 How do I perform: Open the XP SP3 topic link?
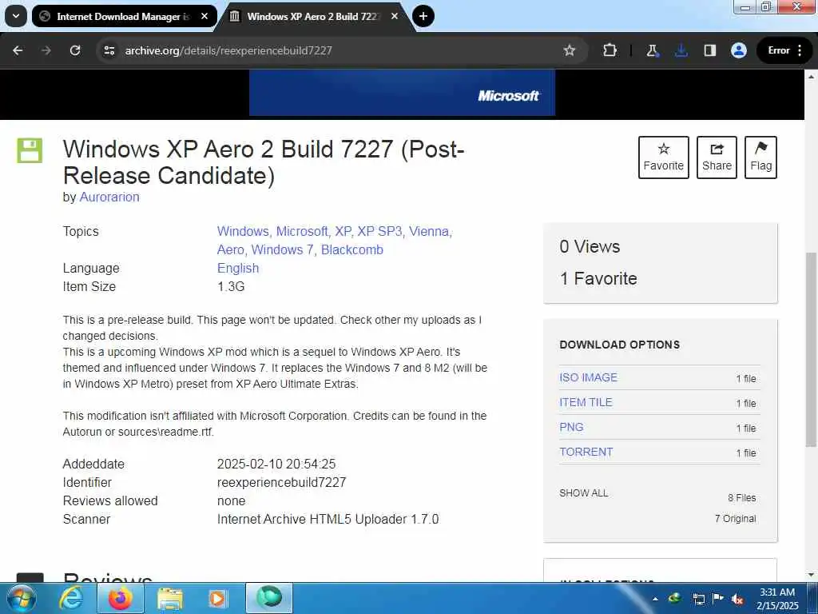pos(379,231)
